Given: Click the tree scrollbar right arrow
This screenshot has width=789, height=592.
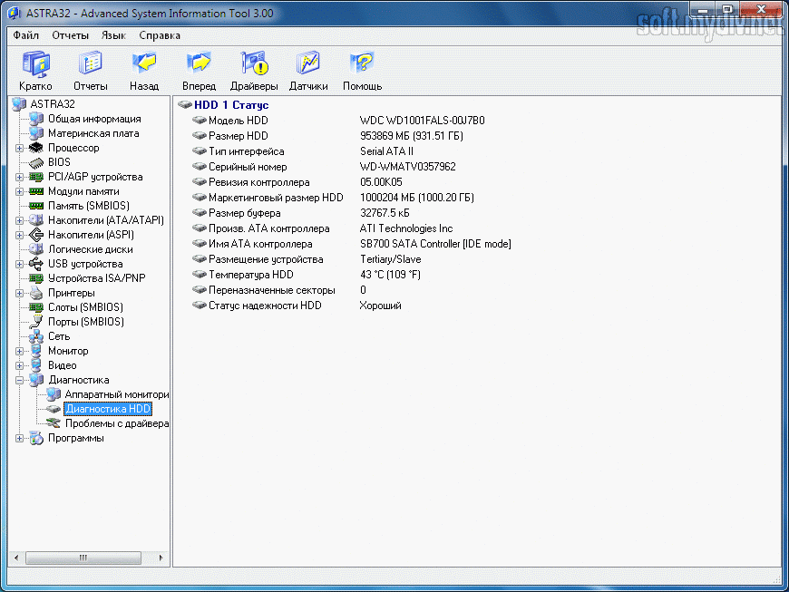Looking at the screenshot, I should 161,558.
